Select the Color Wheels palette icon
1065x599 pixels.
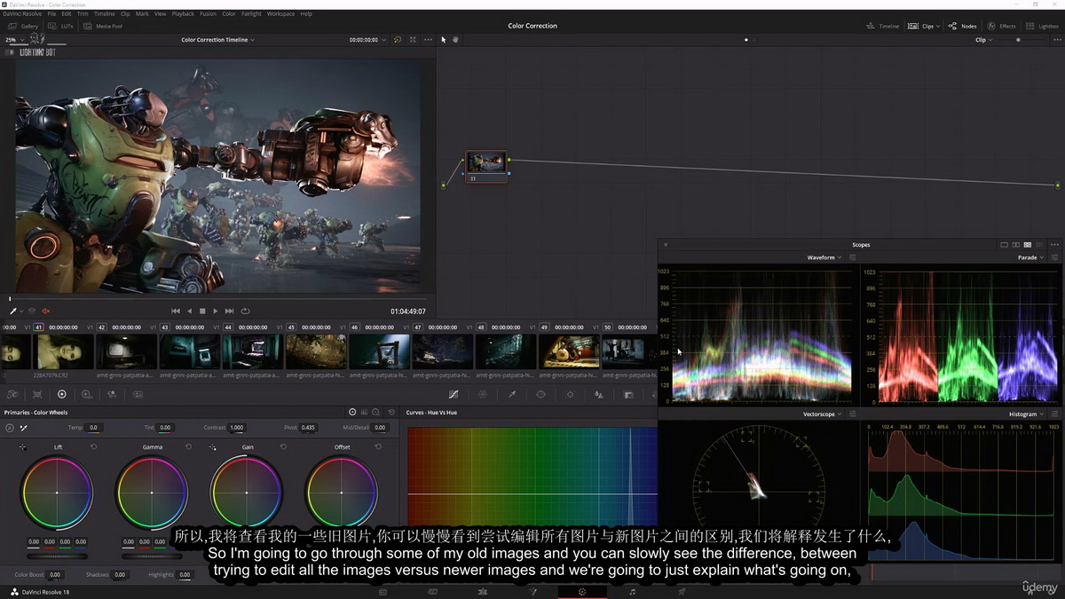click(x=61, y=394)
